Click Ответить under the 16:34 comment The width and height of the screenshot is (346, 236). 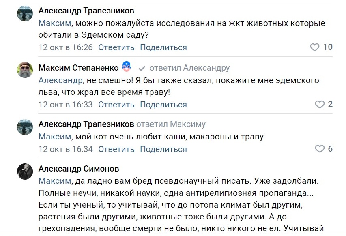(116, 149)
